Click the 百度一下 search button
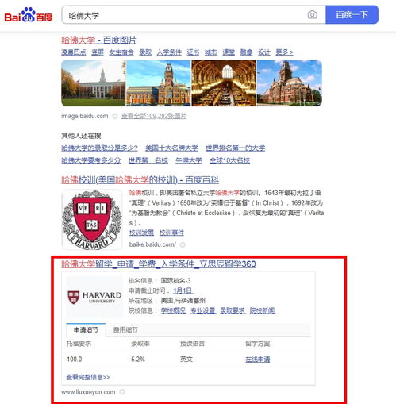This screenshot has height=404, width=396. point(352,15)
